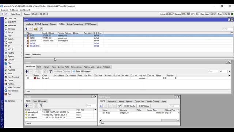This screenshot has width=234, height=132.
Task: Open Dot1X in sidebar
Action: [x=10, y=81]
